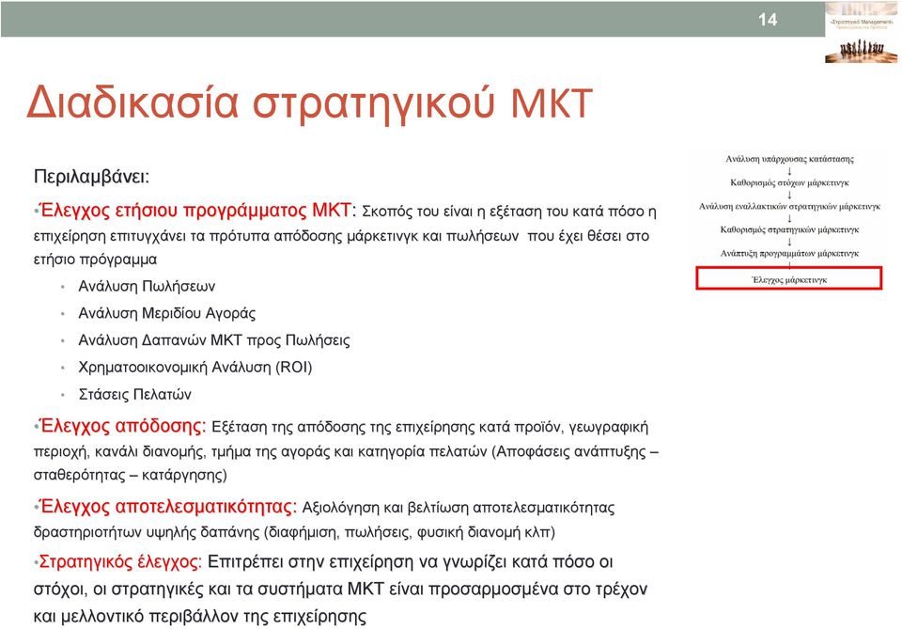The image size is (902, 629).
Task: Select the 'Περιλαμβάνει:' text
Action: (x=91, y=176)
